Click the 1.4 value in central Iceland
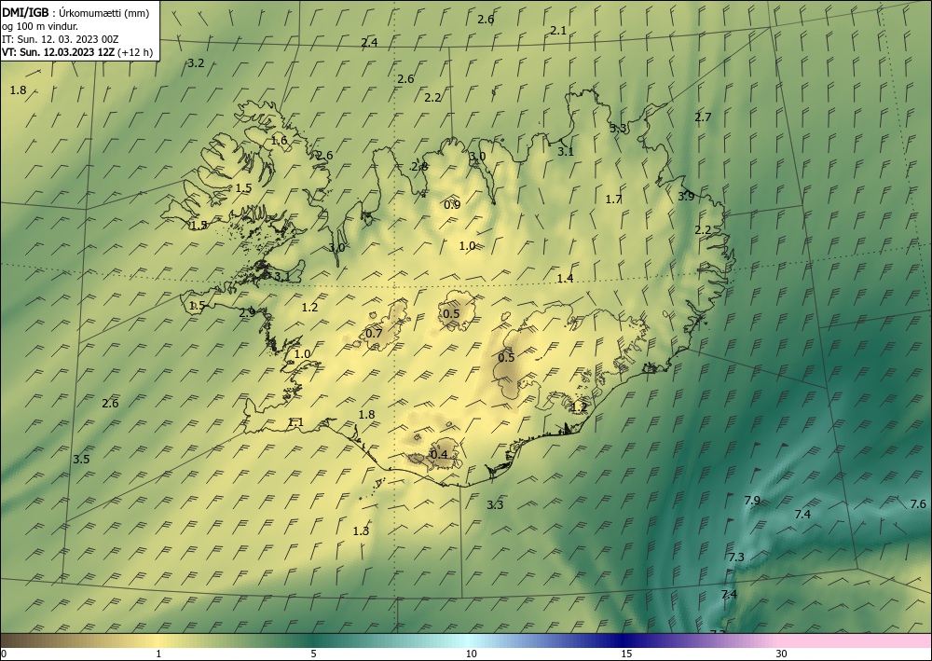 pyautogui.click(x=566, y=278)
